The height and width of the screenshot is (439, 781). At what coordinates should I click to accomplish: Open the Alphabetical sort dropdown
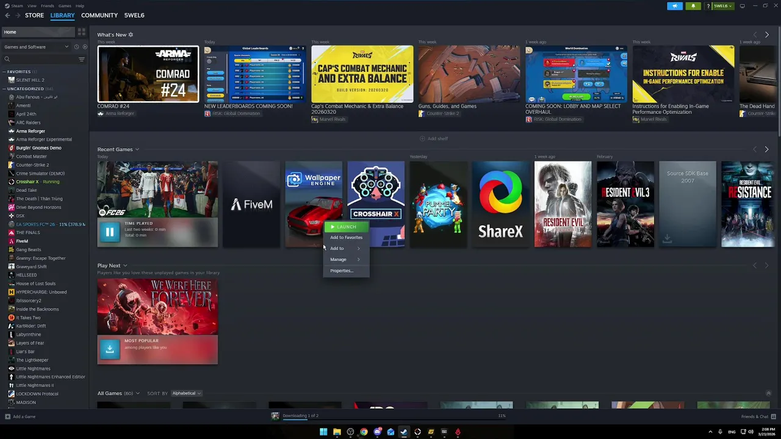[186, 393]
